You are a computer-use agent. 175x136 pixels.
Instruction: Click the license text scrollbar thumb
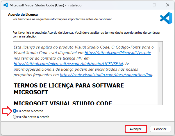coord(160,49)
